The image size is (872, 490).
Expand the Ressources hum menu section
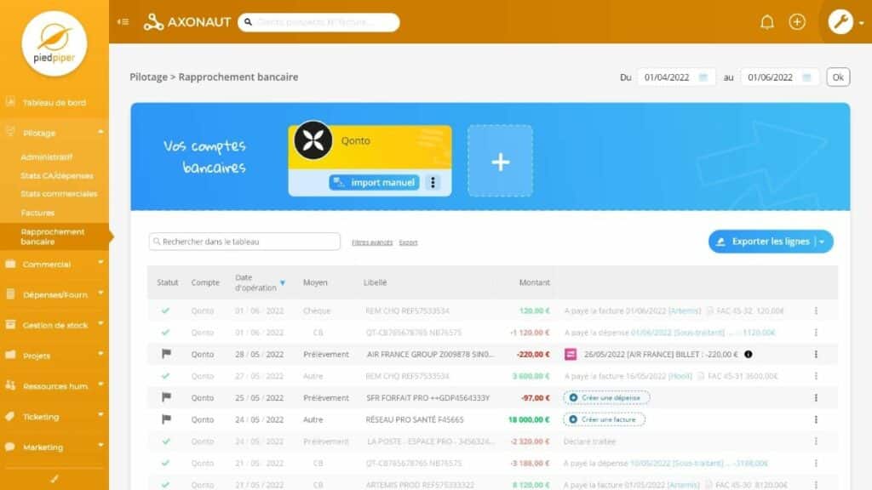100,385
